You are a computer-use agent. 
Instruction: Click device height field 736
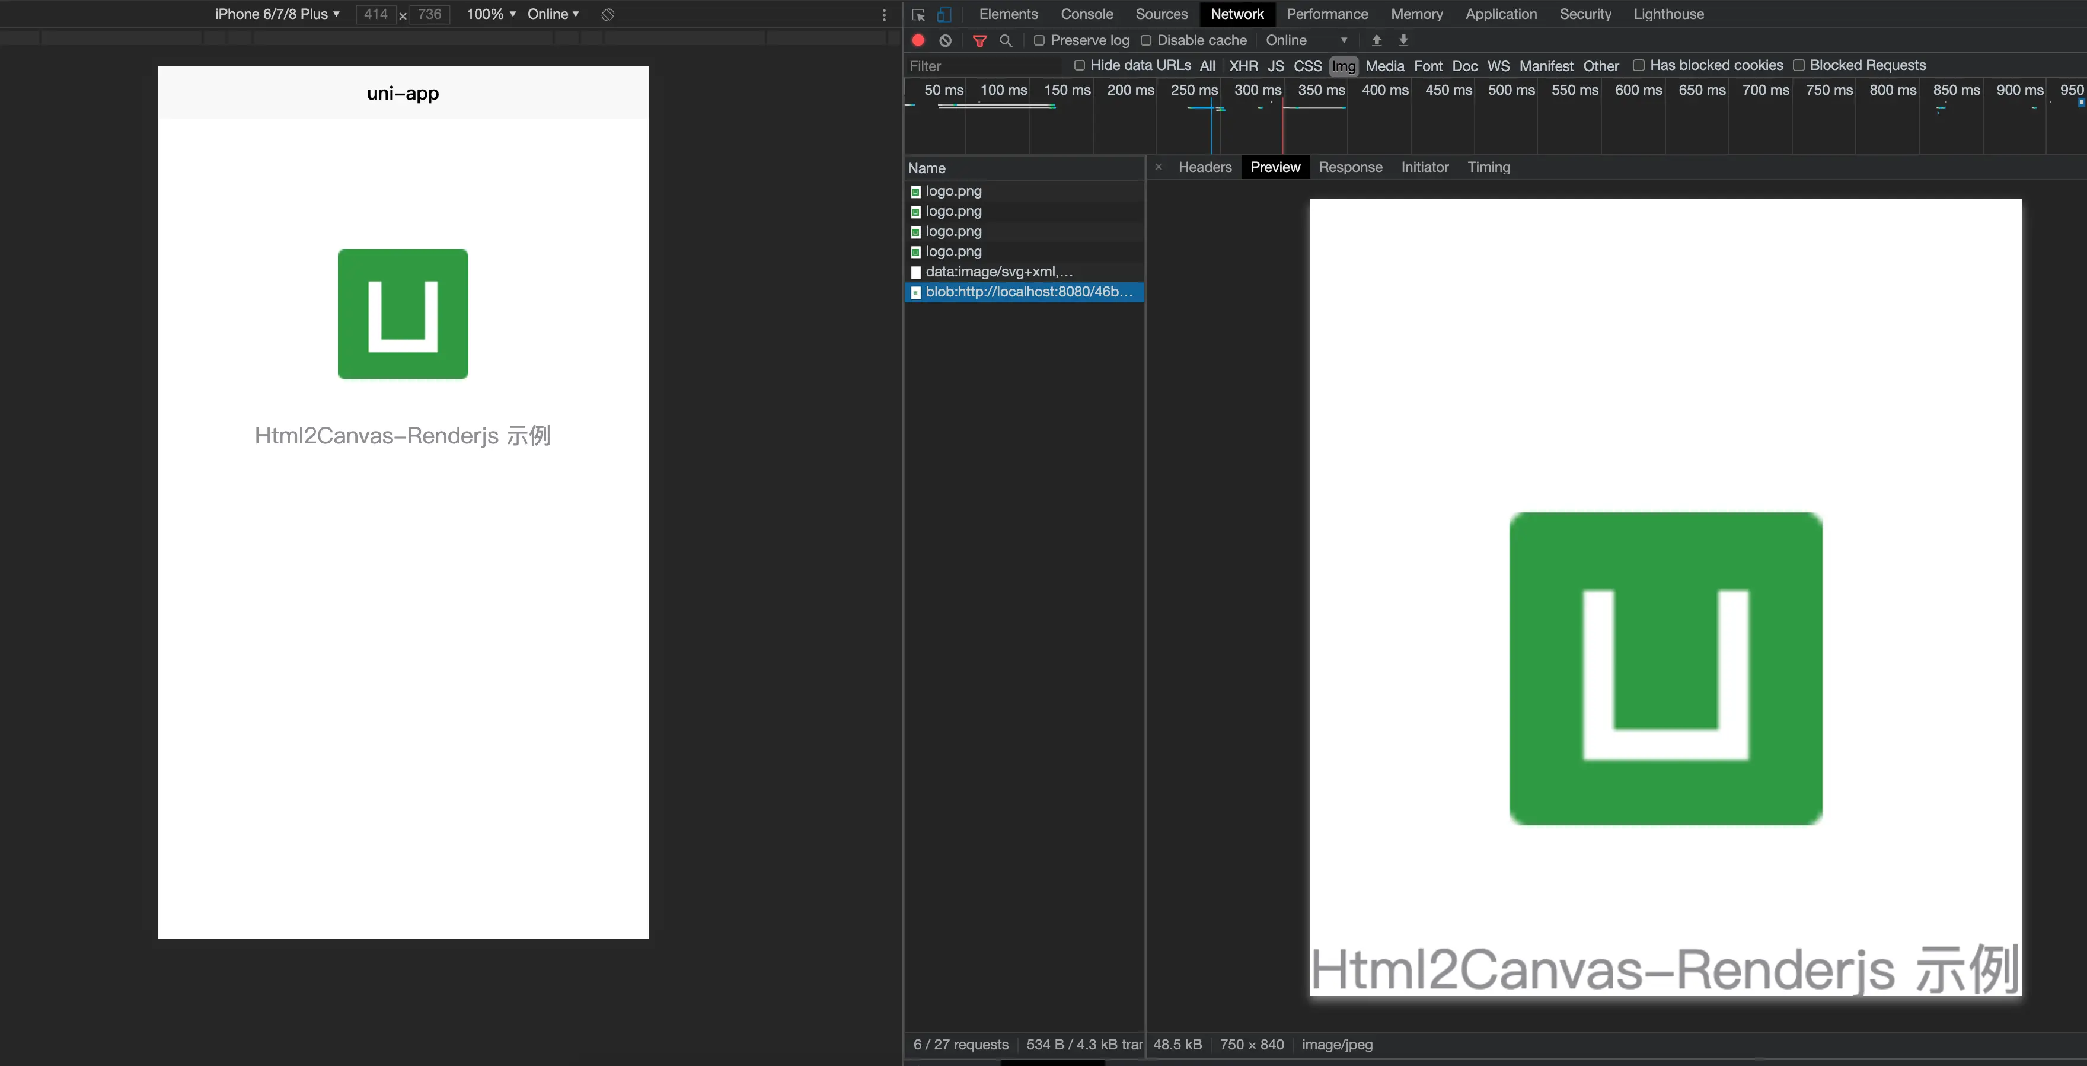429,15
